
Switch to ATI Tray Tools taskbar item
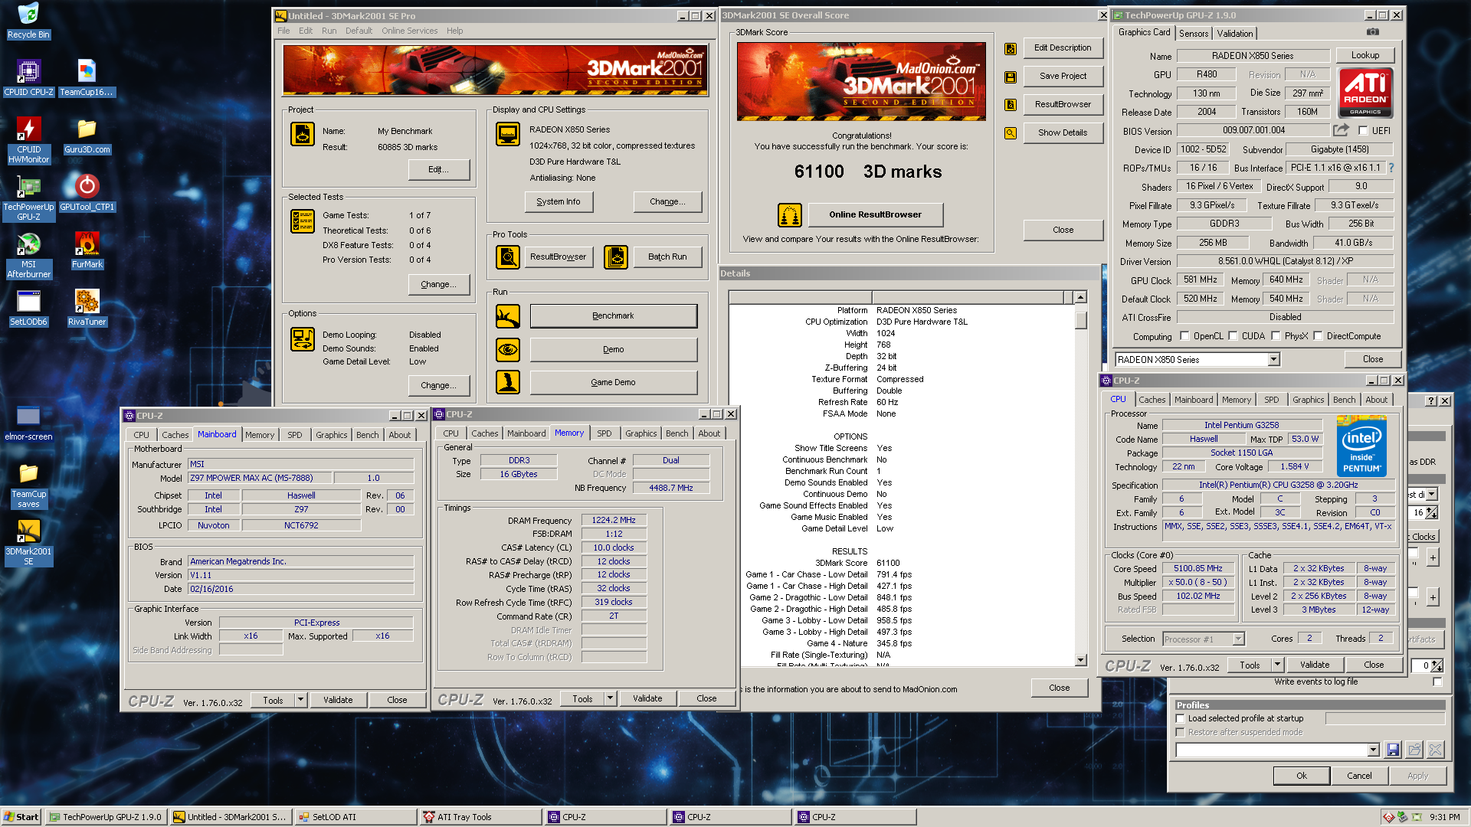482,817
